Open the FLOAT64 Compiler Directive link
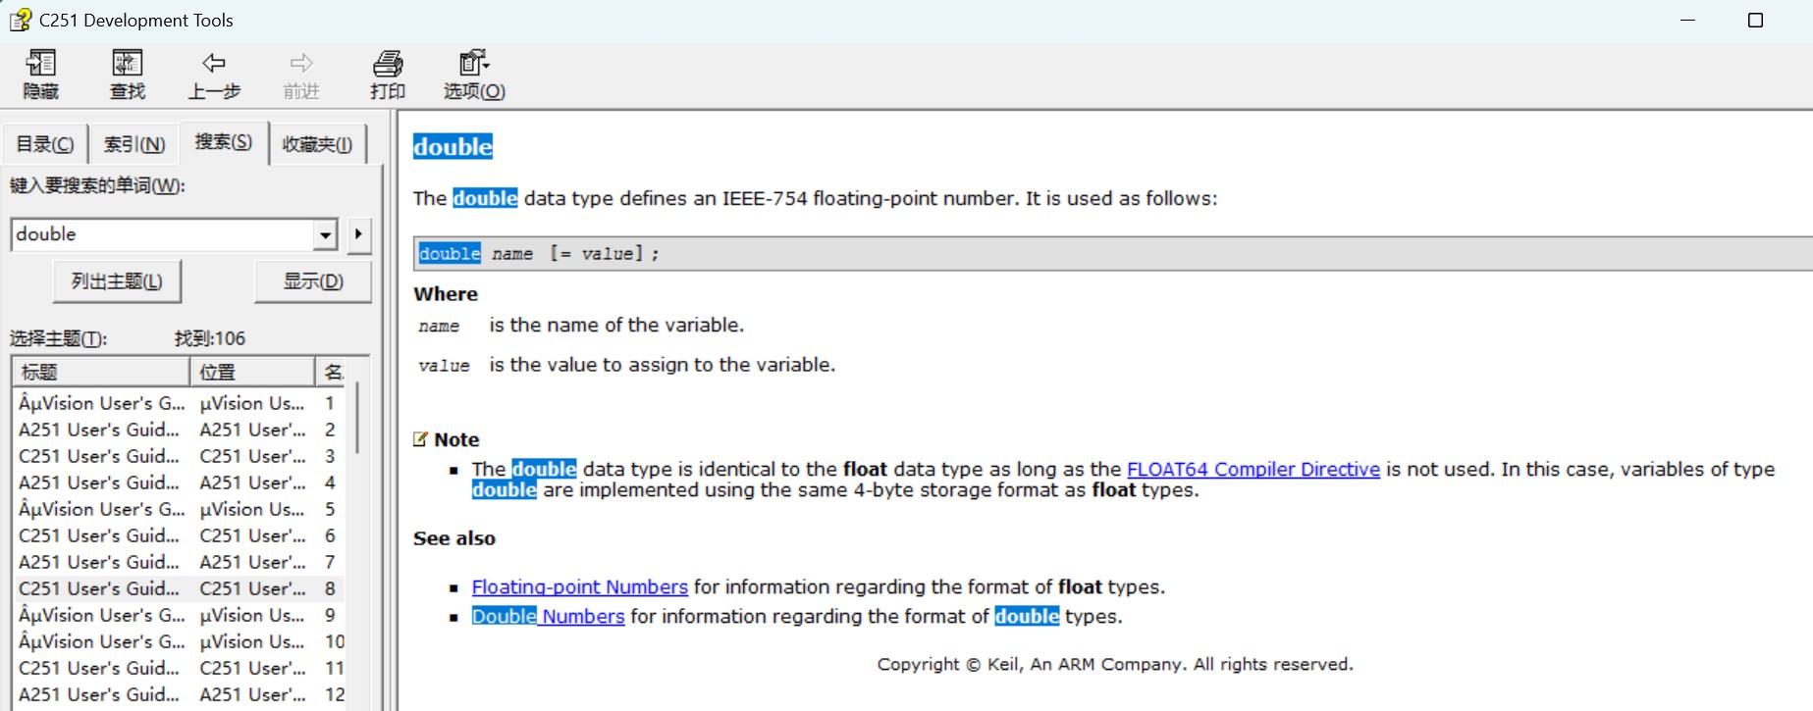1813x711 pixels. pos(1253,469)
